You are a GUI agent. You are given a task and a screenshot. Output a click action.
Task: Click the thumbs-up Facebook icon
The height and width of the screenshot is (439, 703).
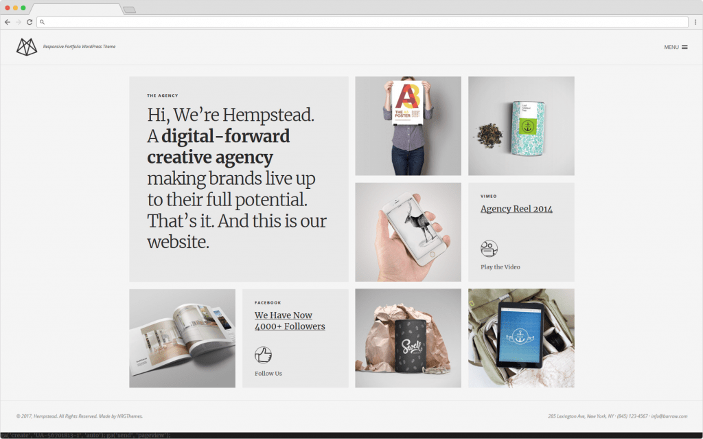point(263,354)
